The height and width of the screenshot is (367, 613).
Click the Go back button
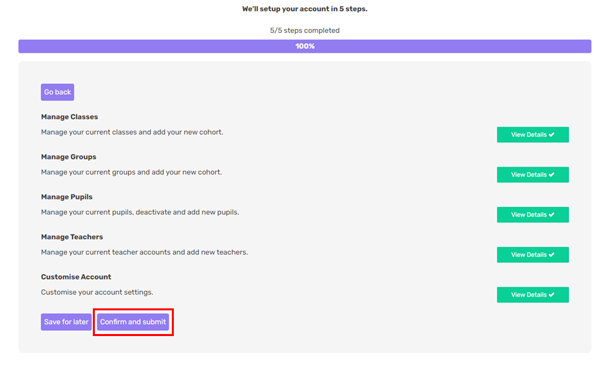click(x=57, y=92)
